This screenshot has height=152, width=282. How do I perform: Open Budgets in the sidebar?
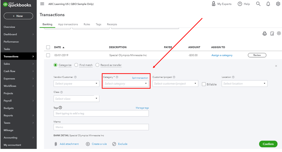click(x=9, y=108)
